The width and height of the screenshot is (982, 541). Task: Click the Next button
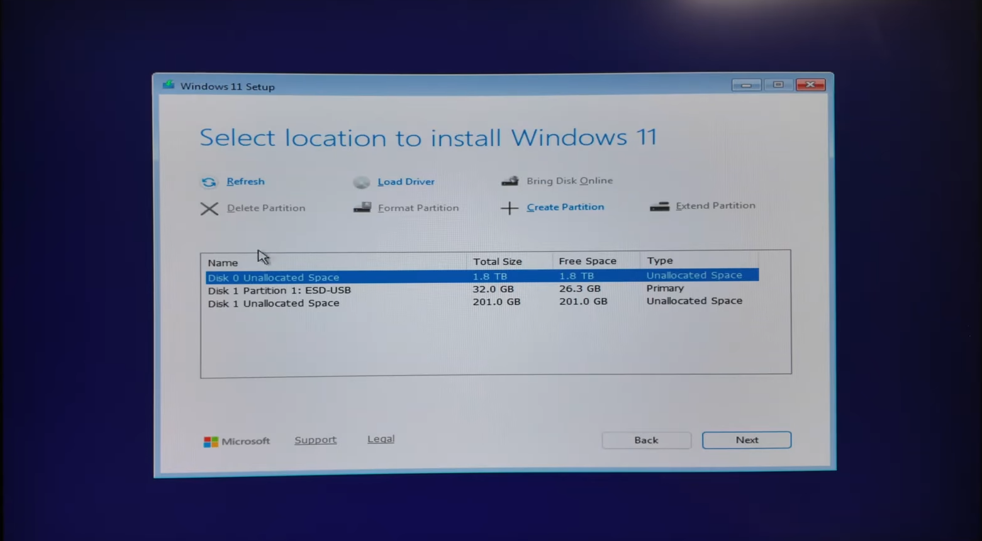point(747,440)
